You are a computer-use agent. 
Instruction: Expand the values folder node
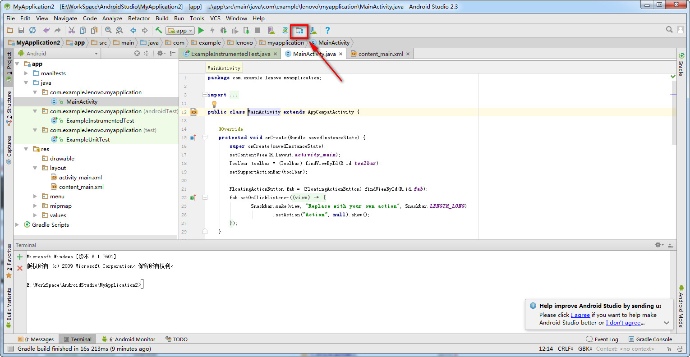click(x=35, y=215)
